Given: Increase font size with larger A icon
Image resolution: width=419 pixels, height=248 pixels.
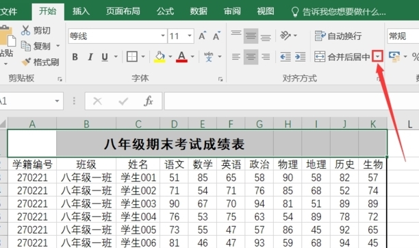Looking at the screenshot, I should [x=202, y=36].
